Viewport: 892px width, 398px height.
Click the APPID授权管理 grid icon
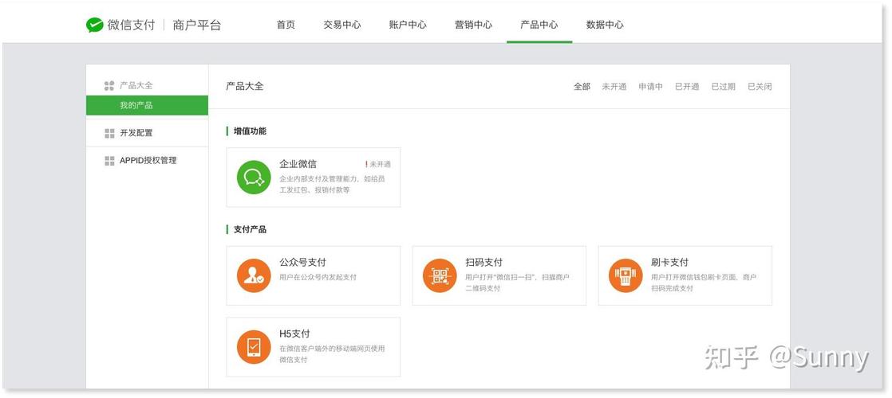[x=109, y=161]
